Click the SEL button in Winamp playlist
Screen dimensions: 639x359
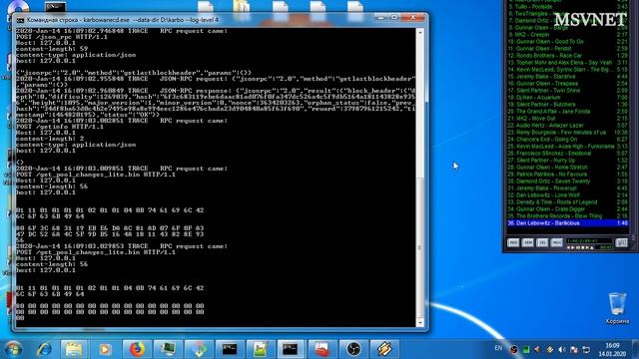point(542,242)
